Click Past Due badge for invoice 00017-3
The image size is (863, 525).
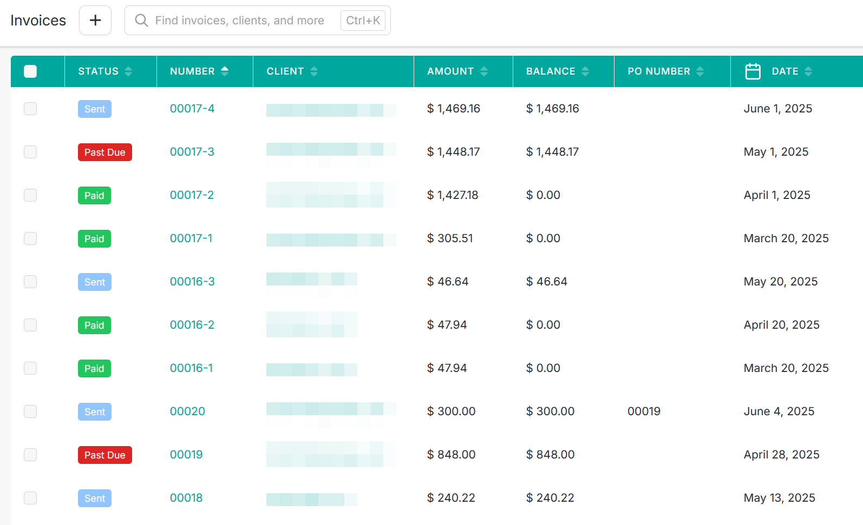105,152
